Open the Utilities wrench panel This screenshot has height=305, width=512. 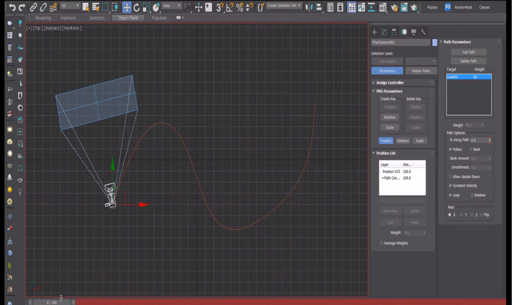423,32
